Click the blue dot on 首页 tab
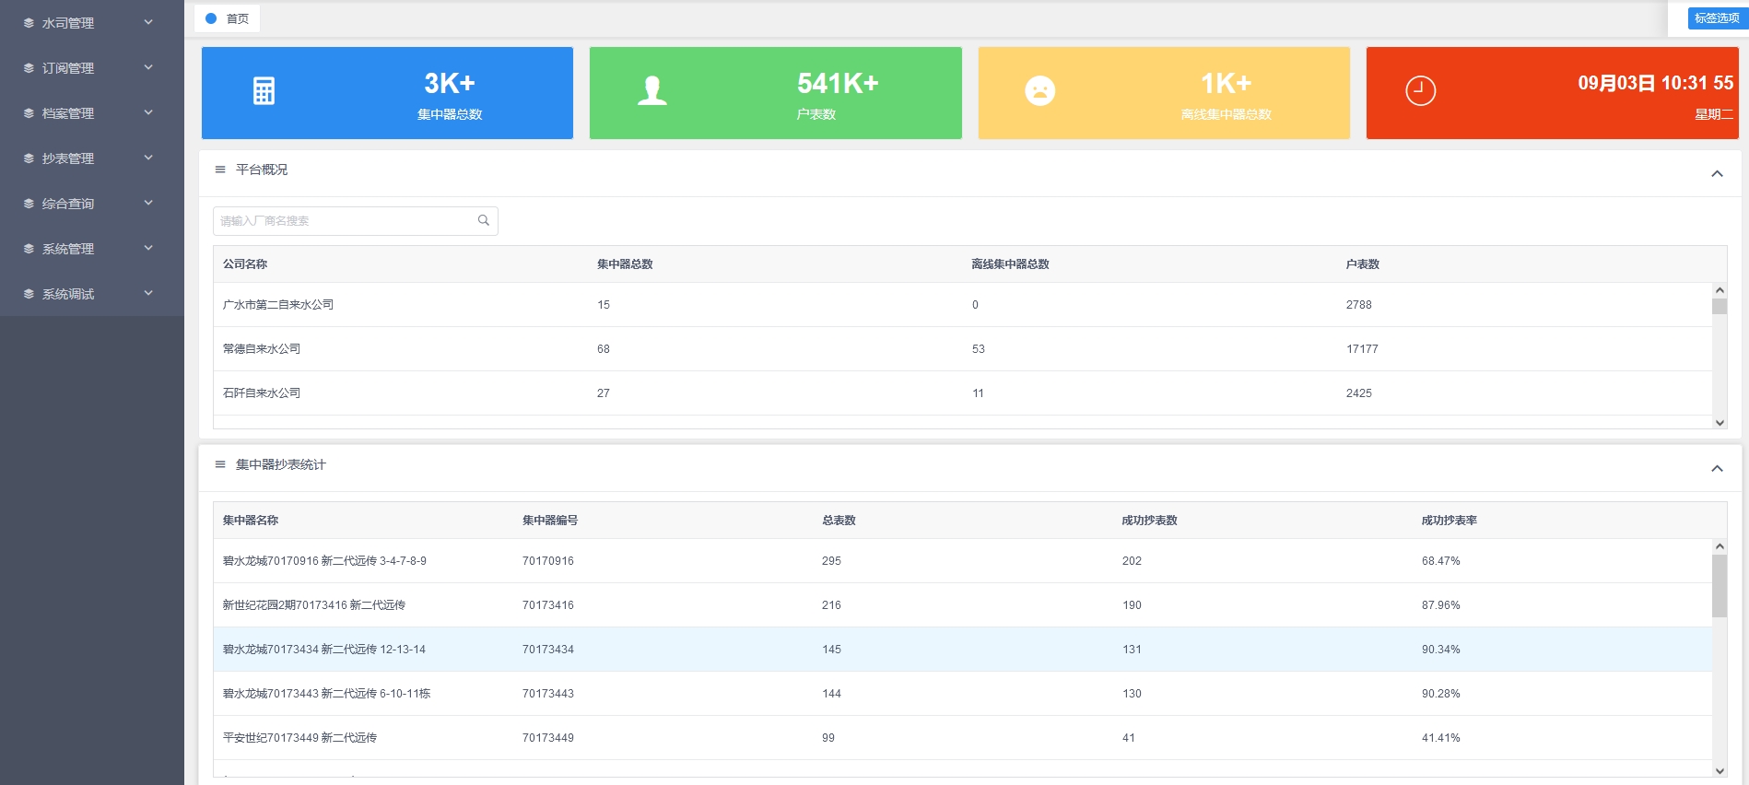The width and height of the screenshot is (1749, 785). coord(211,18)
